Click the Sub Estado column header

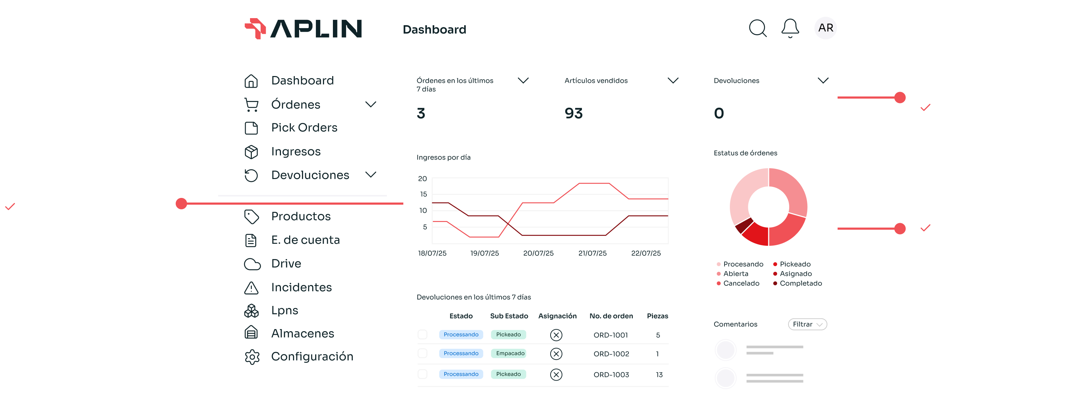(x=509, y=316)
